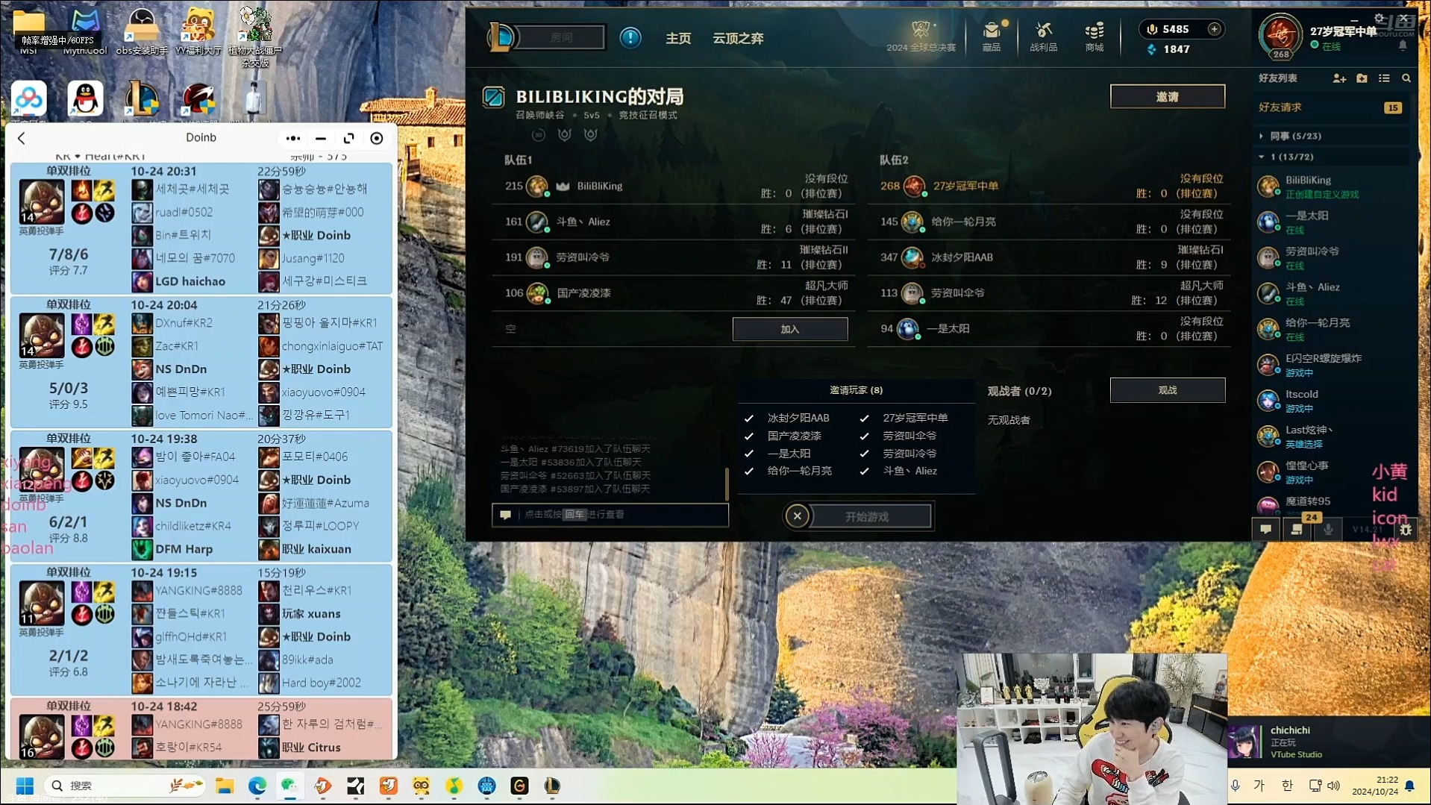Image resolution: width=1431 pixels, height=805 pixels.
Task: Open the 主页 home tab
Action: [x=678, y=38]
